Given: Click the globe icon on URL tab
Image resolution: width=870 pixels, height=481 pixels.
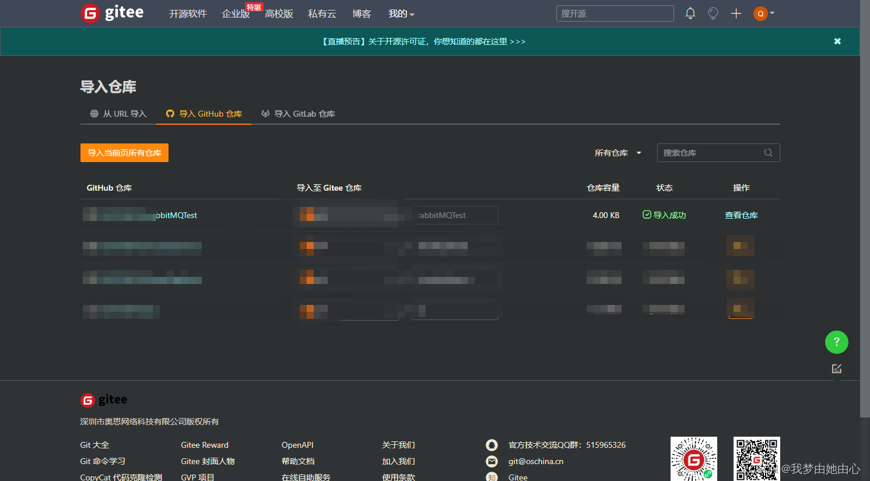Looking at the screenshot, I should tap(94, 114).
